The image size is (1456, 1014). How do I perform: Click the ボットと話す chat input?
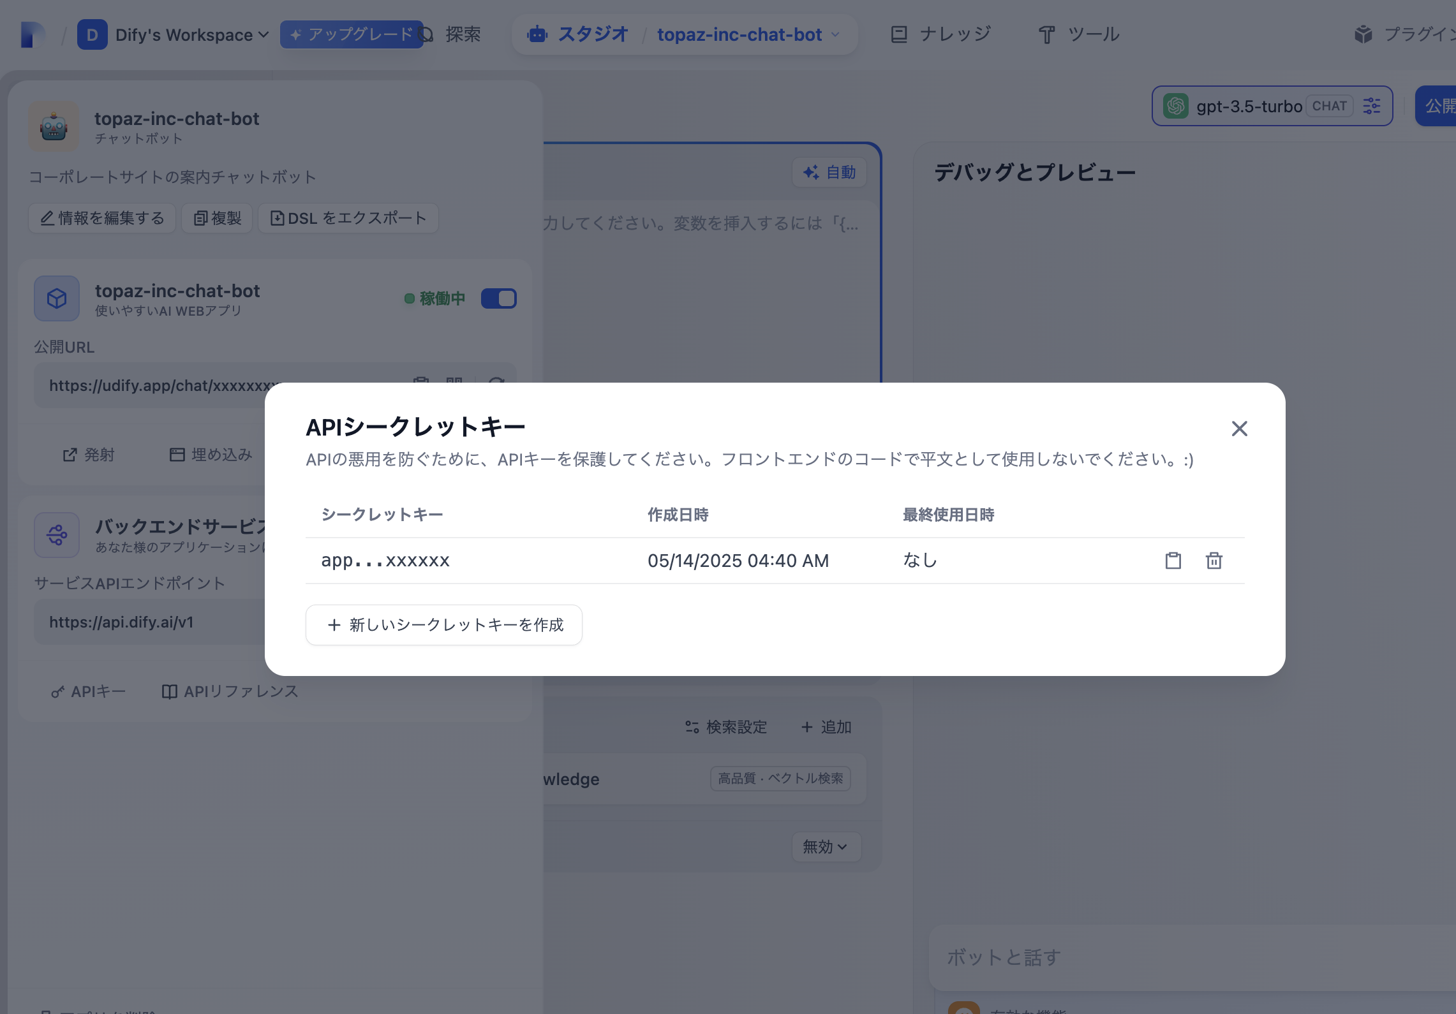pyautogui.click(x=1192, y=958)
